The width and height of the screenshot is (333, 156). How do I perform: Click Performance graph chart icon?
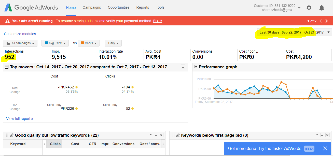pos(196,67)
